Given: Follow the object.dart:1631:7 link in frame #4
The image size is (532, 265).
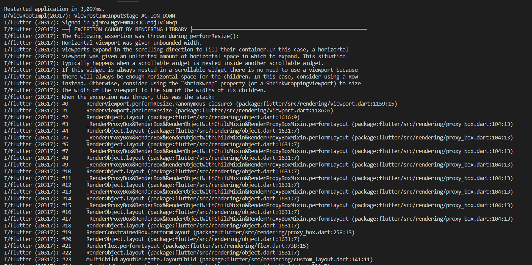Looking at the screenshot, I should coord(224,131).
